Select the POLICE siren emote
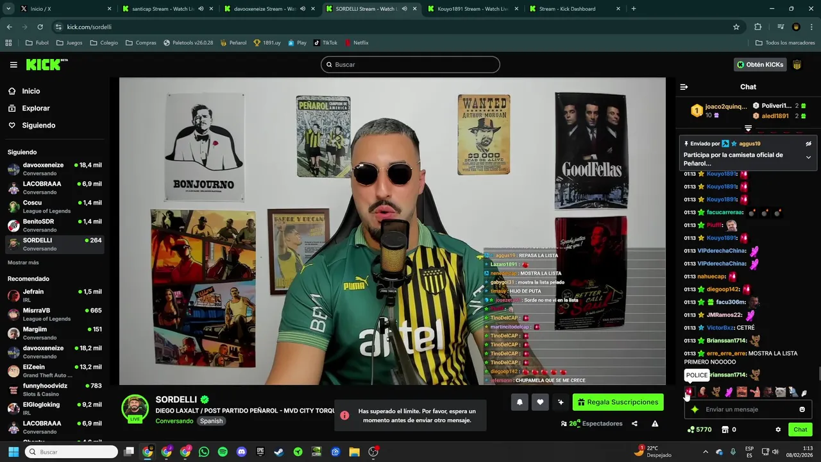 [690, 392]
